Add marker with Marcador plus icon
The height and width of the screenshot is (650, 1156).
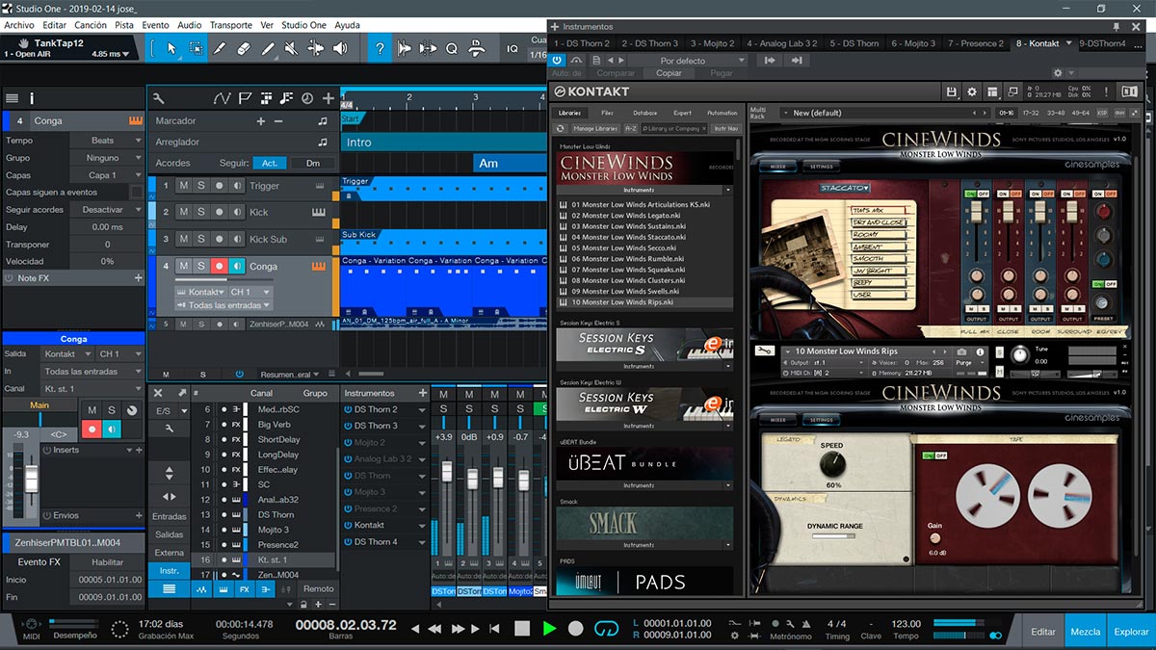pyautogui.click(x=260, y=121)
